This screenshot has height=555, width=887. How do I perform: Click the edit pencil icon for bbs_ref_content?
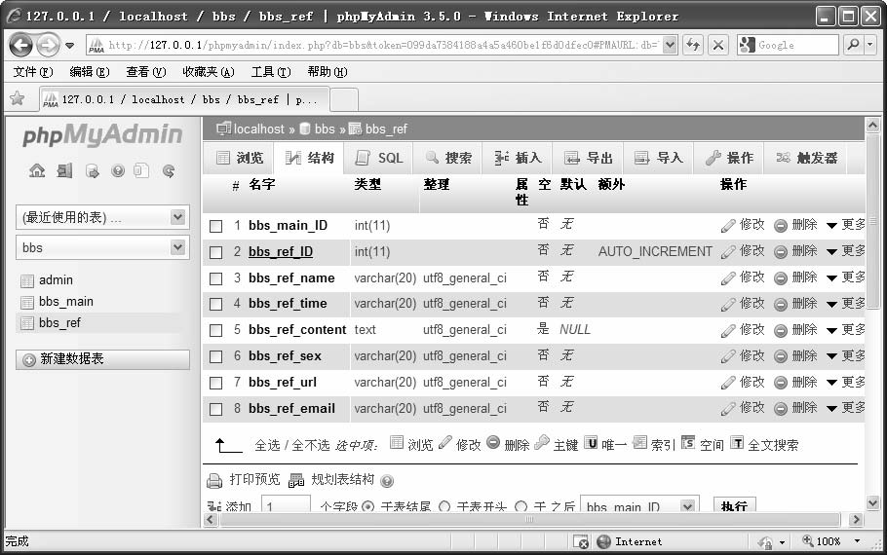coord(728,330)
